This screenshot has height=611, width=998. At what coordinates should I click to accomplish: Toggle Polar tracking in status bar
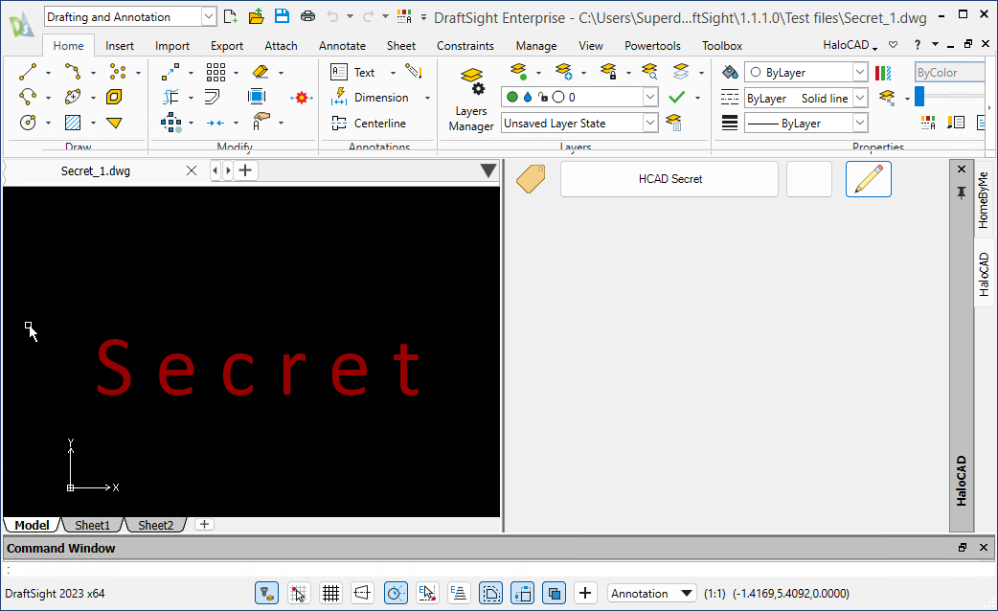[395, 593]
